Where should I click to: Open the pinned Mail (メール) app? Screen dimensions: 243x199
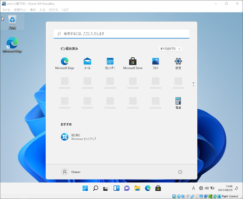(87, 64)
